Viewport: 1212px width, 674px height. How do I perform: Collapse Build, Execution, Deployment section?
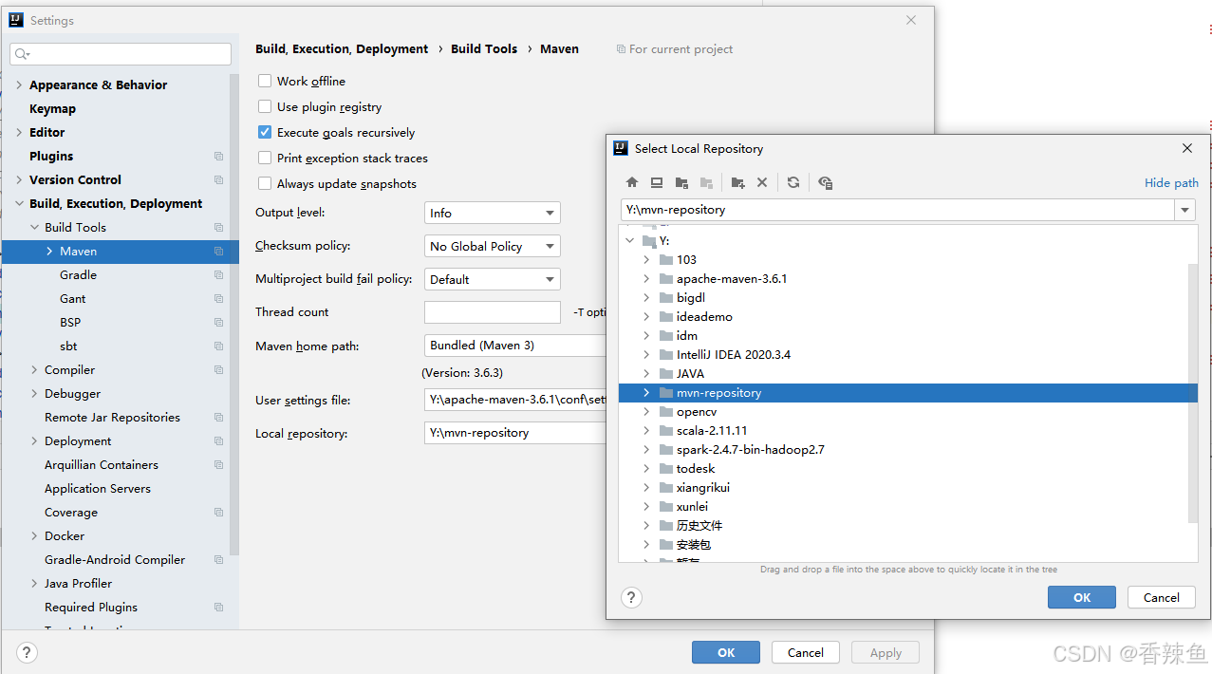(19, 203)
